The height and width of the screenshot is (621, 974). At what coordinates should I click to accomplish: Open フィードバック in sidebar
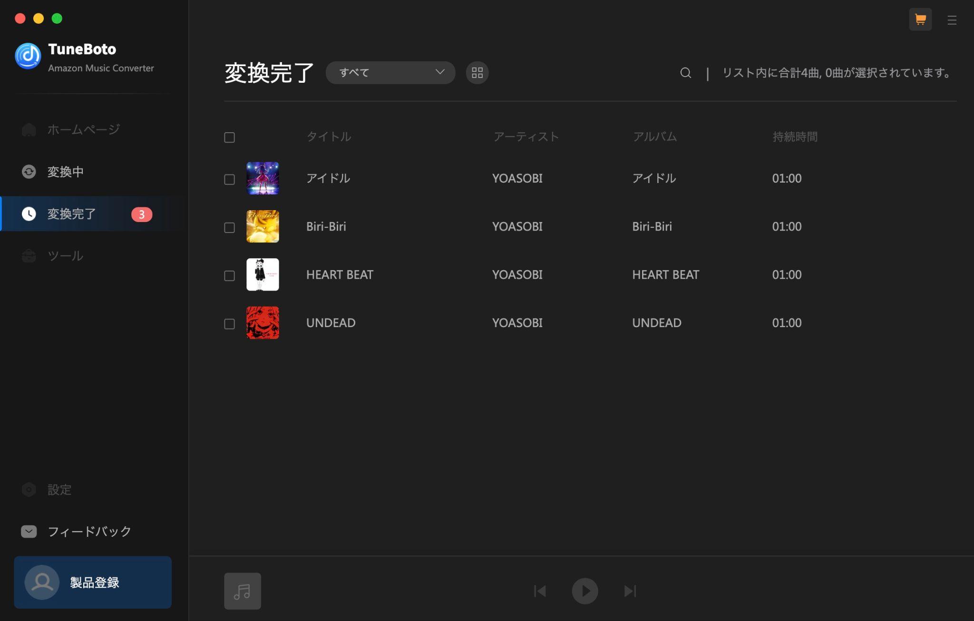[89, 531]
